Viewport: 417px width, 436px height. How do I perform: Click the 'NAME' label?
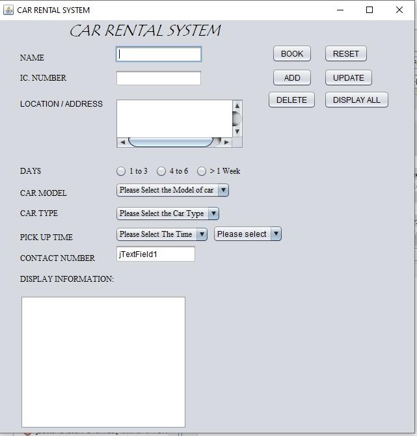32,57
